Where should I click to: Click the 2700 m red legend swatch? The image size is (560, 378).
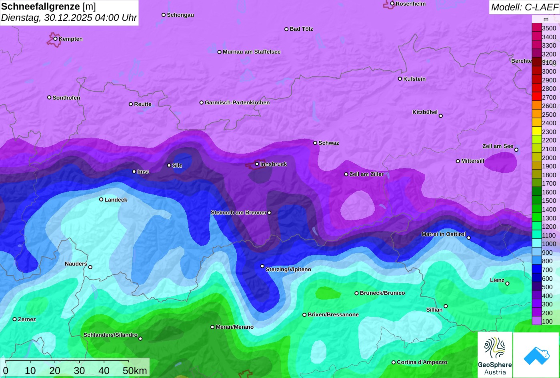click(536, 97)
